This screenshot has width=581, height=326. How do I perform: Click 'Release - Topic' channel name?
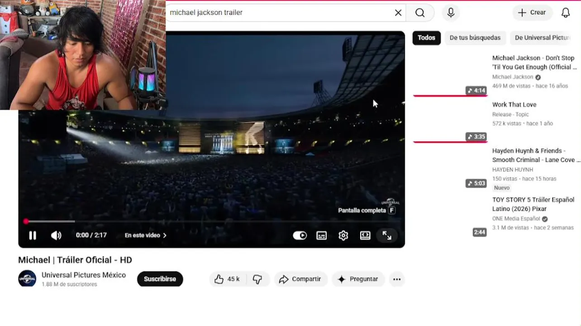[x=510, y=115]
